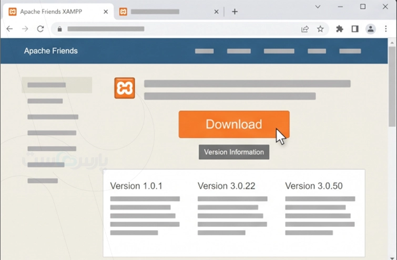397x260 pixels.
Task: Open the Chrome three-dot menu
Action: pyautogui.click(x=386, y=29)
